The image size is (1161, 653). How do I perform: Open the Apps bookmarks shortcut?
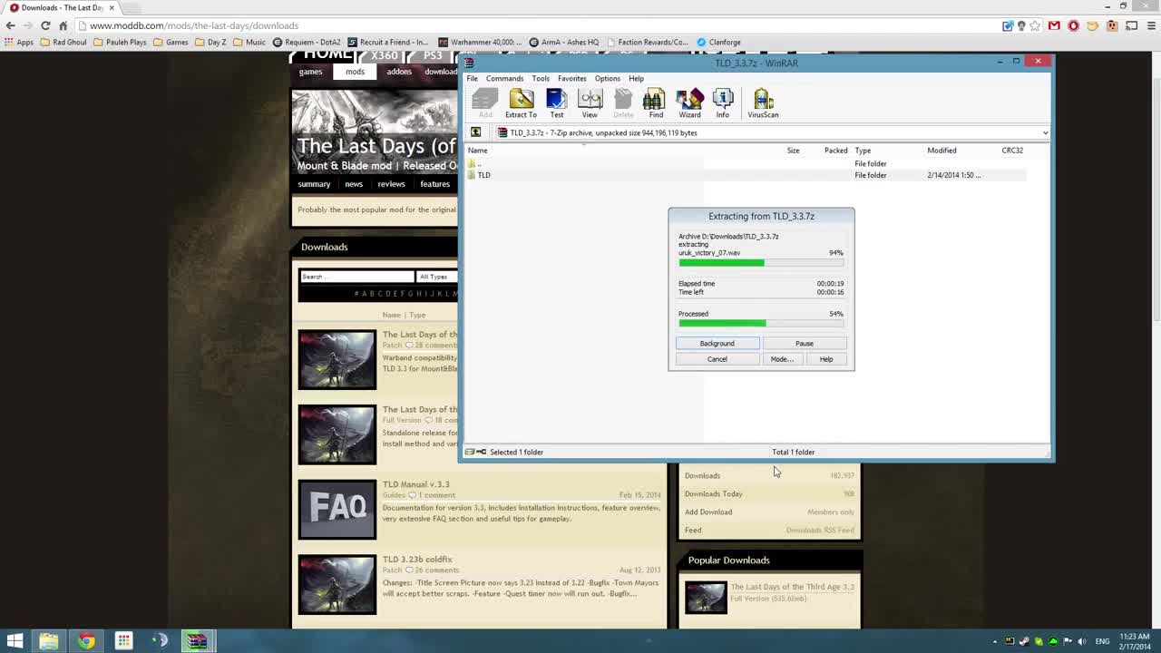click(x=18, y=42)
